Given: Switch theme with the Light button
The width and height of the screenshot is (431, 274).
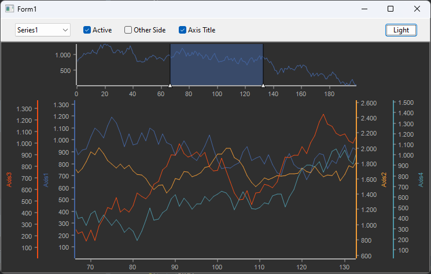Looking at the screenshot, I should [401, 30].
